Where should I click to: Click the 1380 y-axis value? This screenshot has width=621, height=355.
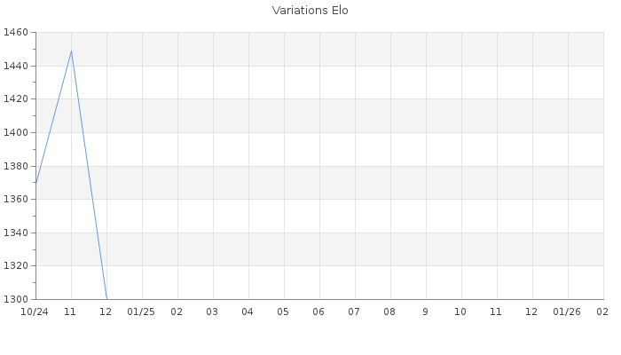tap(15, 166)
